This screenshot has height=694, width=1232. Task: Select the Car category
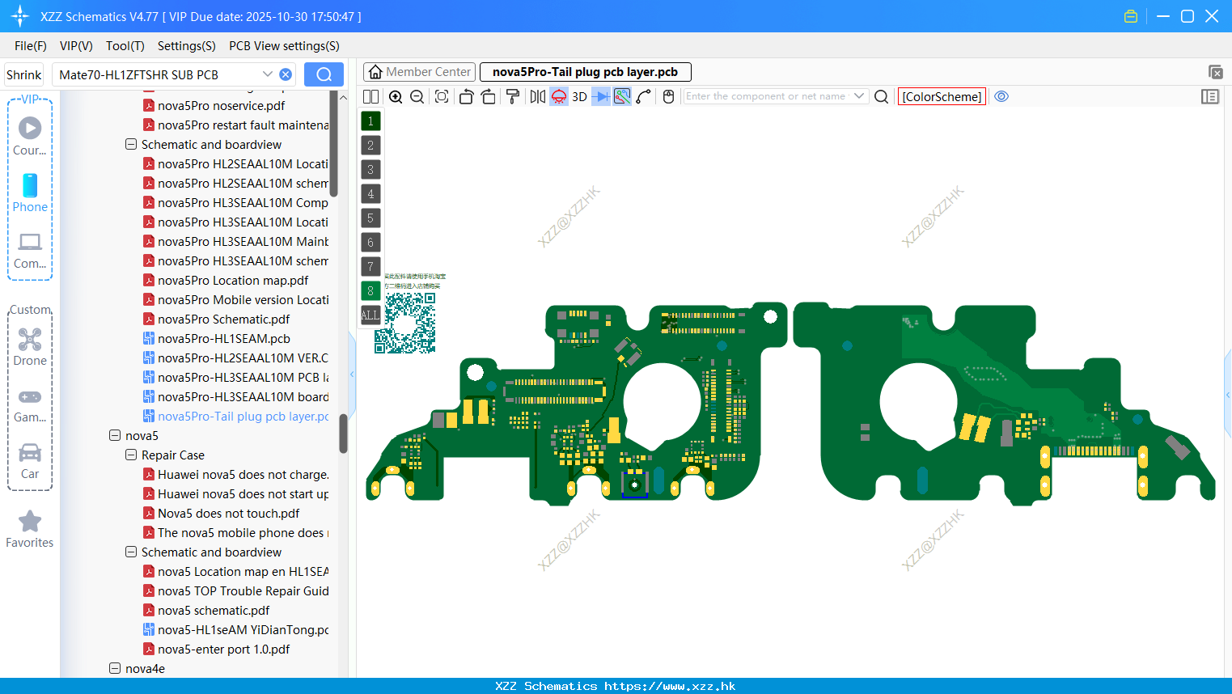[x=30, y=461]
